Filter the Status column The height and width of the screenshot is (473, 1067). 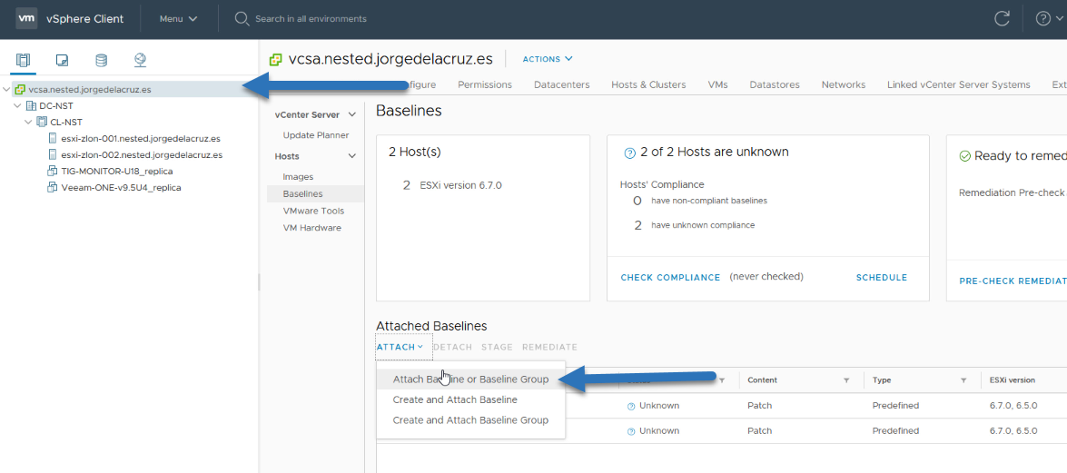click(x=722, y=380)
